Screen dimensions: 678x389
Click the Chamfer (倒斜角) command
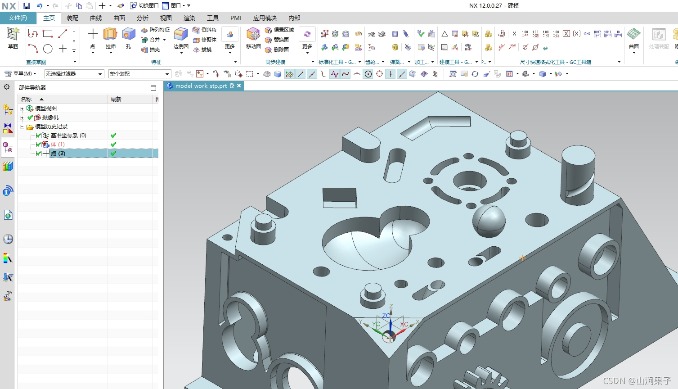[x=205, y=30]
